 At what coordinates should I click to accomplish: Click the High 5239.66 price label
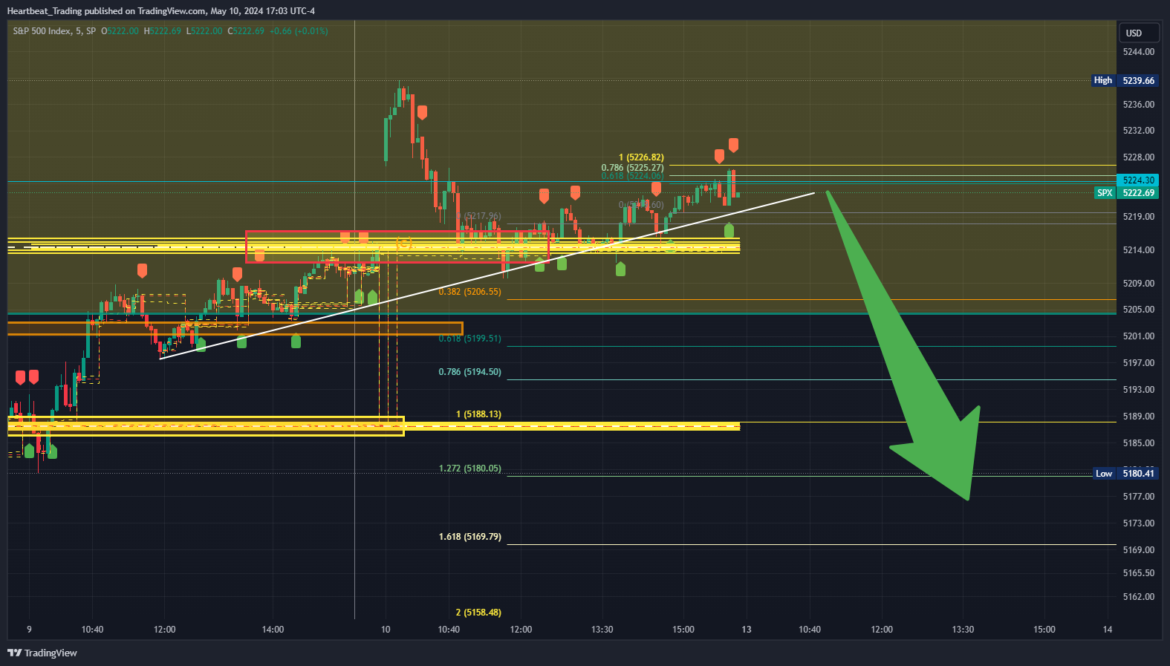pos(1125,80)
